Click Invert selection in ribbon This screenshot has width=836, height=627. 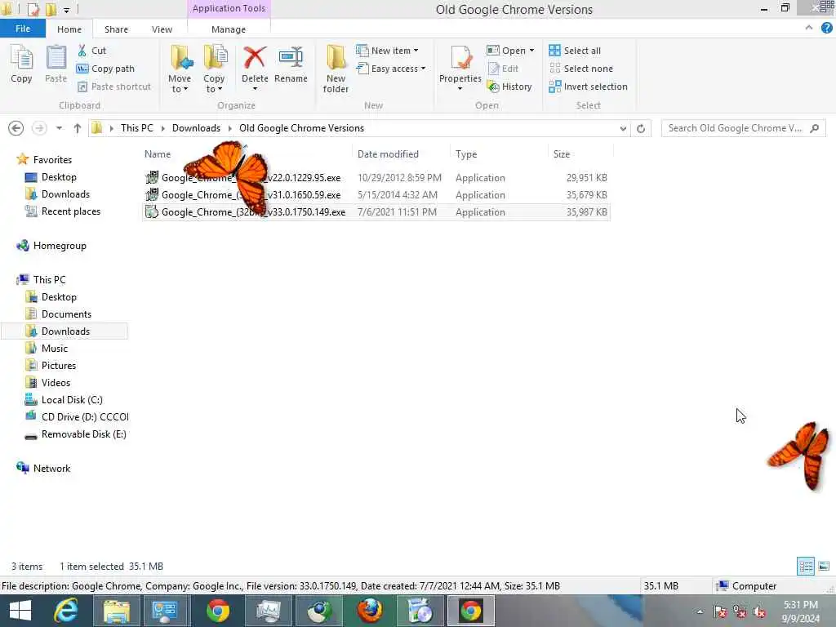pos(588,87)
